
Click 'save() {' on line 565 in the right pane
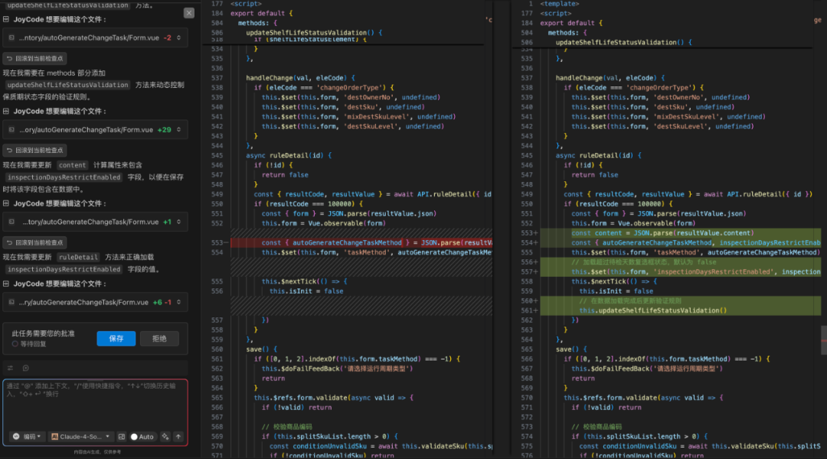570,350
